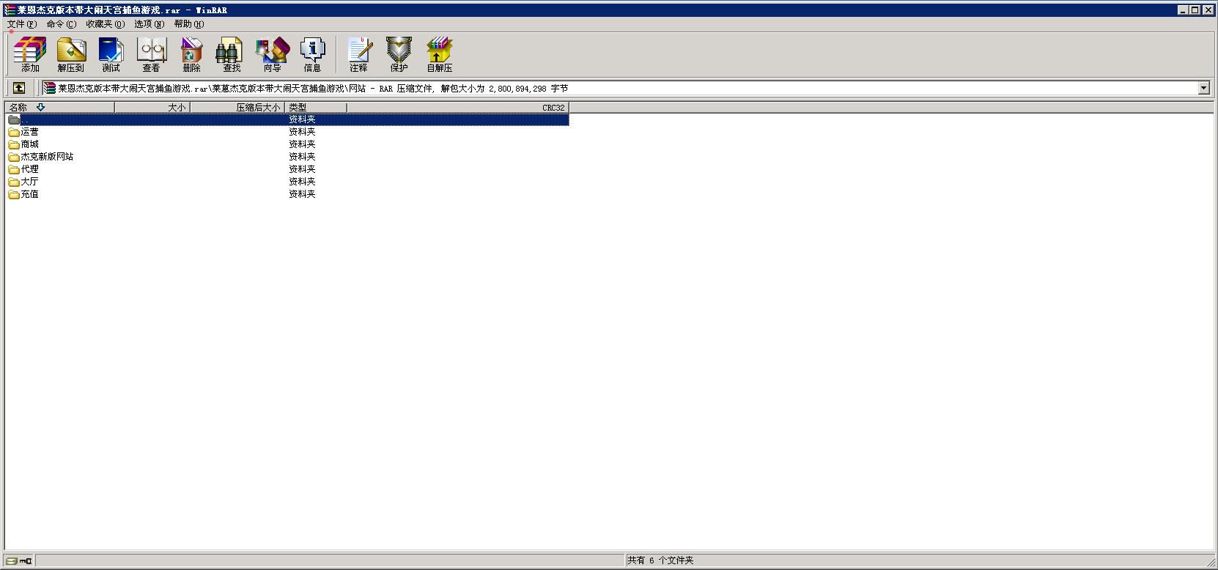Screen dimensions: 1218x570
Task: Open the 选项 (Options) menu
Action: tap(149, 24)
